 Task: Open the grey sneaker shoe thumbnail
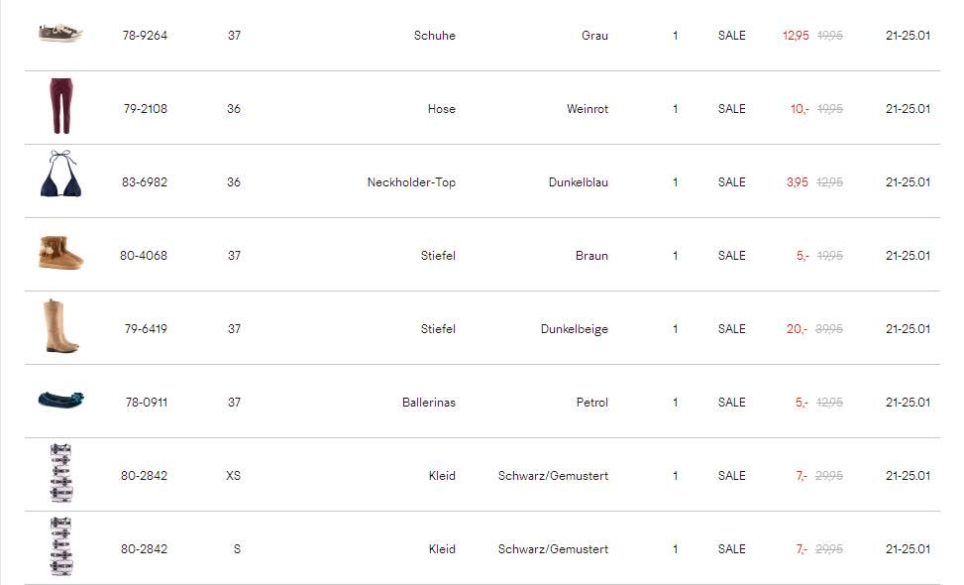point(59,34)
